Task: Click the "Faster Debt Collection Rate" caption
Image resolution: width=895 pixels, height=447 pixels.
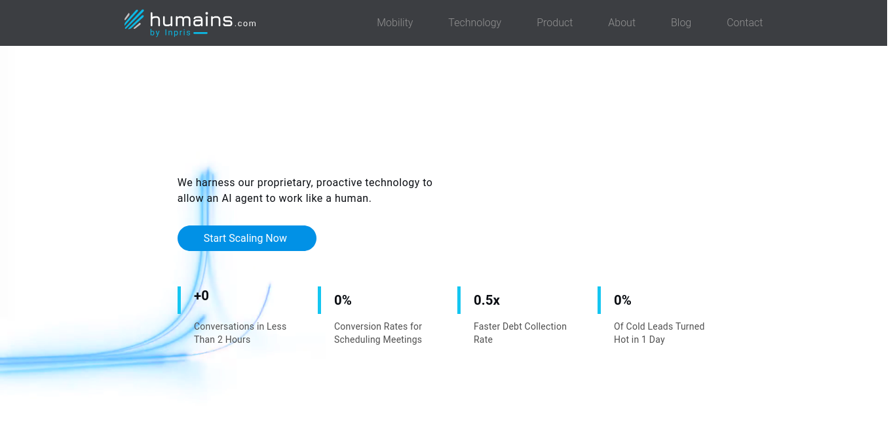Action: [x=520, y=333]
